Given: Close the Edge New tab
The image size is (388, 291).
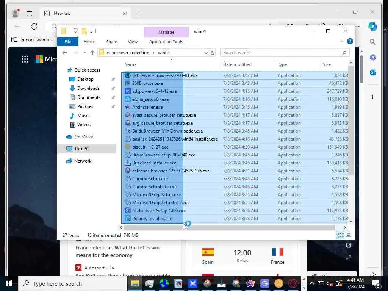Looking at the screenshot, I should tap(125, 13).
